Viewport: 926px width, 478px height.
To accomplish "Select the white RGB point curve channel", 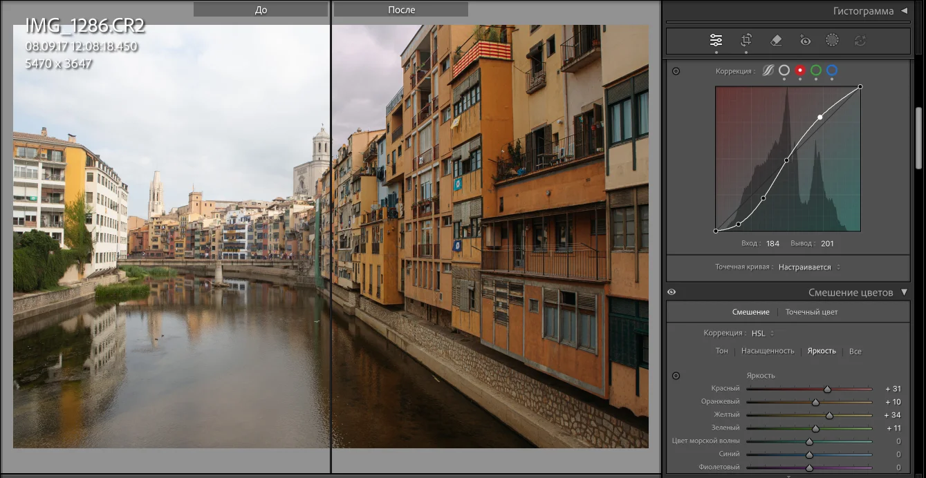I will (x=784, y=70).
